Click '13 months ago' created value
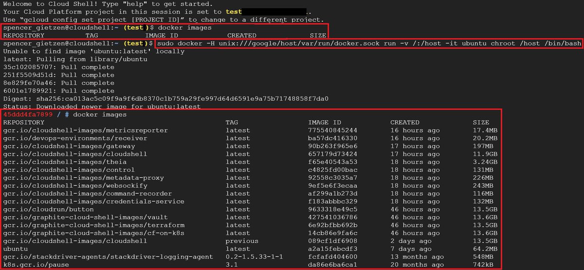 click(417, 256)
